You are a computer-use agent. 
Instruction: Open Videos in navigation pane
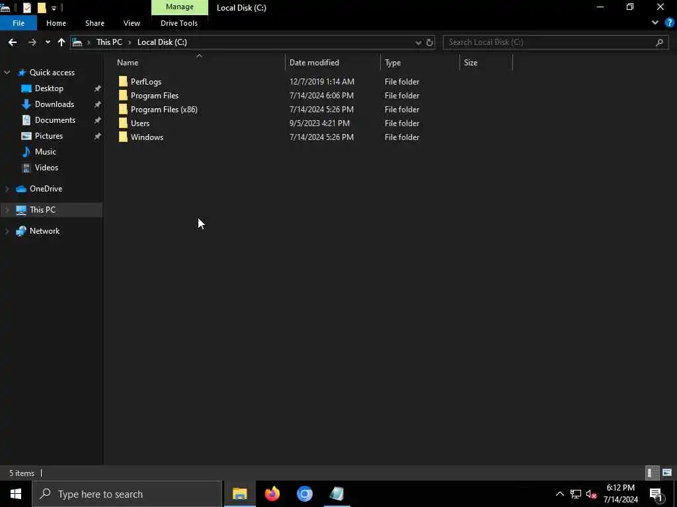[x=46, y=168]
